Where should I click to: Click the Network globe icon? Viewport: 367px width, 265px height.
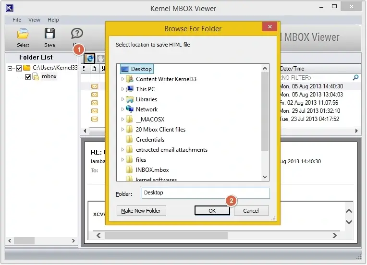point(130,109)
